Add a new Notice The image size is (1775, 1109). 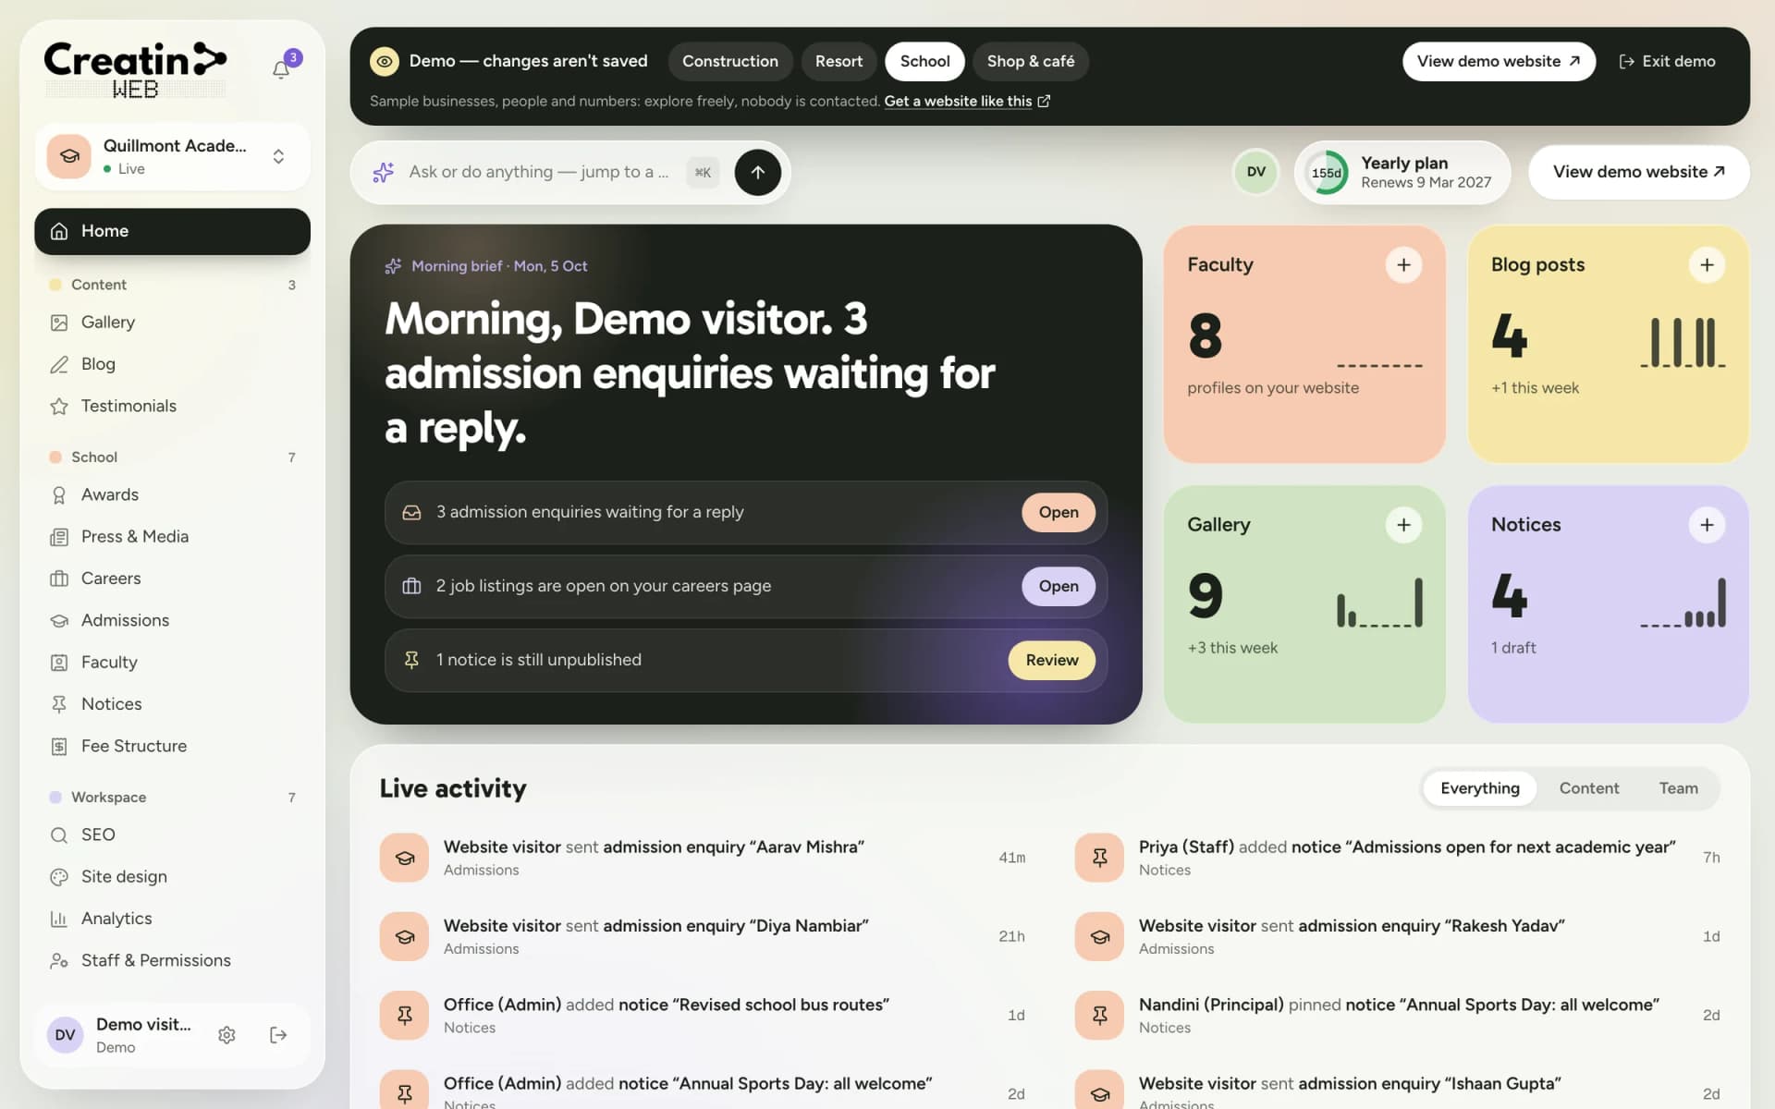(x=1707, y=525)
